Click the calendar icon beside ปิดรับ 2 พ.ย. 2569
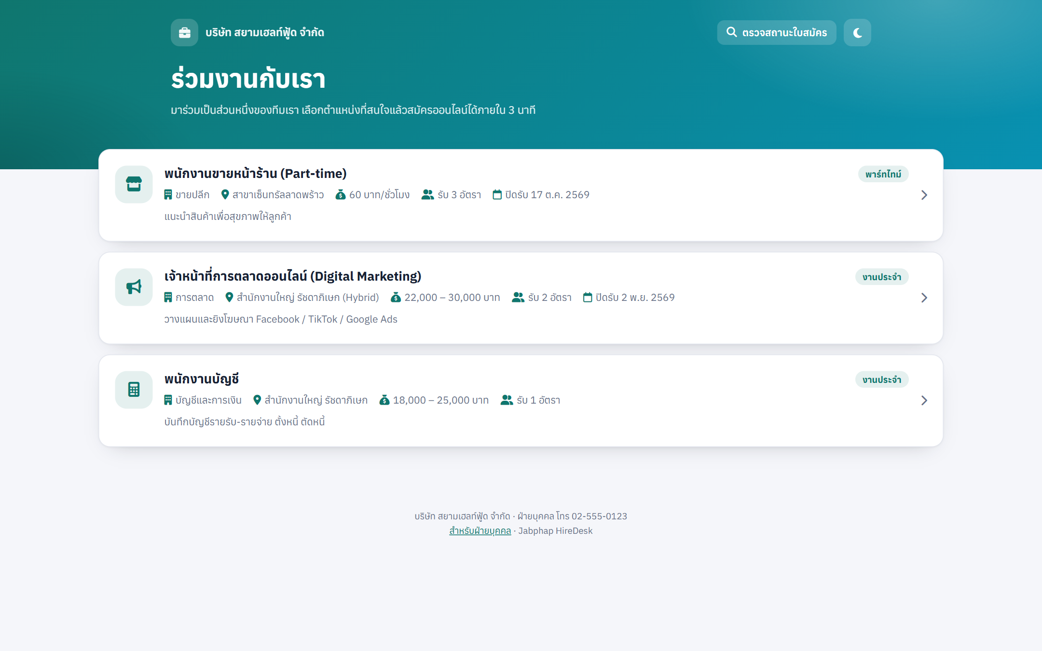Viewport: 1042px width, 651px height. 588,298
